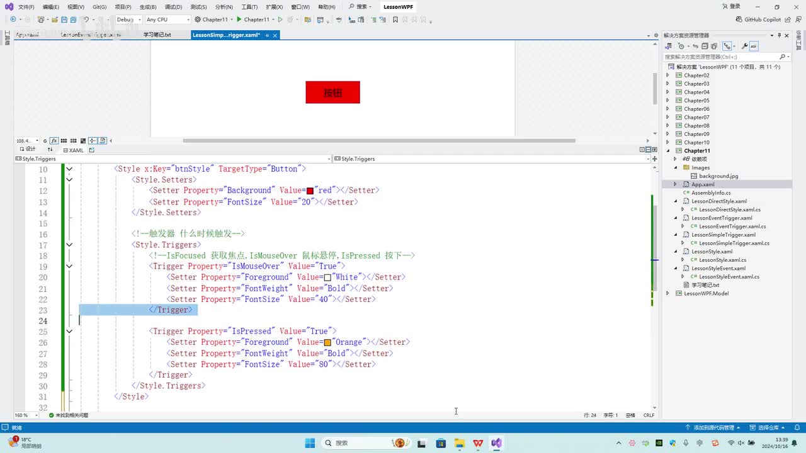The image size is (806, 453).
Task: Toggle the artboard background icon in designer
Action: (x=83, y=141)
